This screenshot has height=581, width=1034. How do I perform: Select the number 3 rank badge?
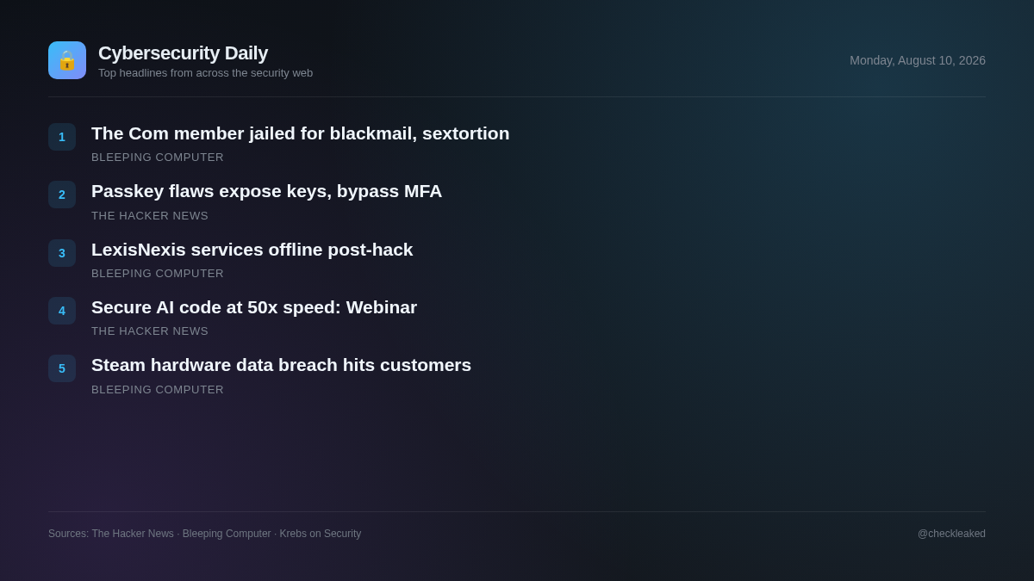pos(62,253)
